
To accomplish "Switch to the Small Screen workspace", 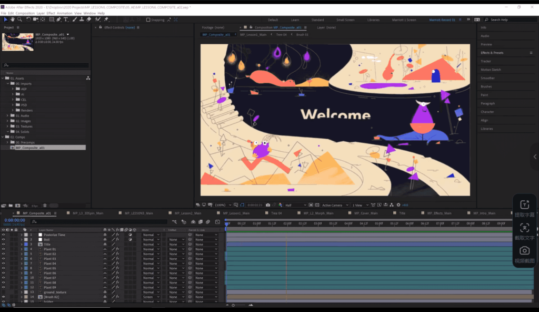I will coord(345,20).
